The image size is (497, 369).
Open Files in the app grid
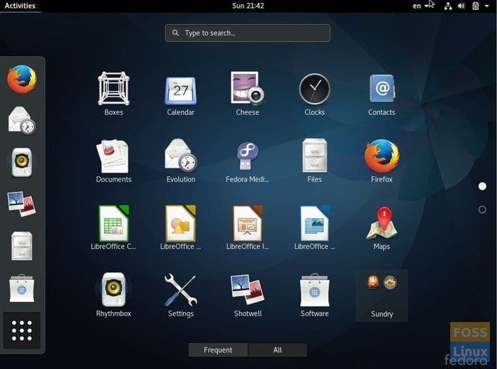[315, 161]
